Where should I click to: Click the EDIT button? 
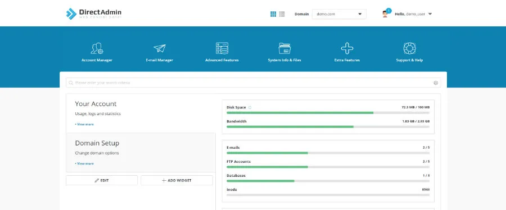(102, 180)
